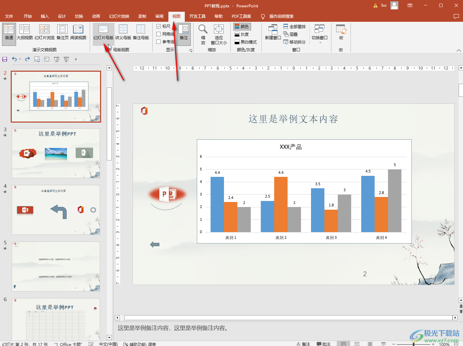
Task: Open Show group dialog launcher
Action: (x=191, y=51)
